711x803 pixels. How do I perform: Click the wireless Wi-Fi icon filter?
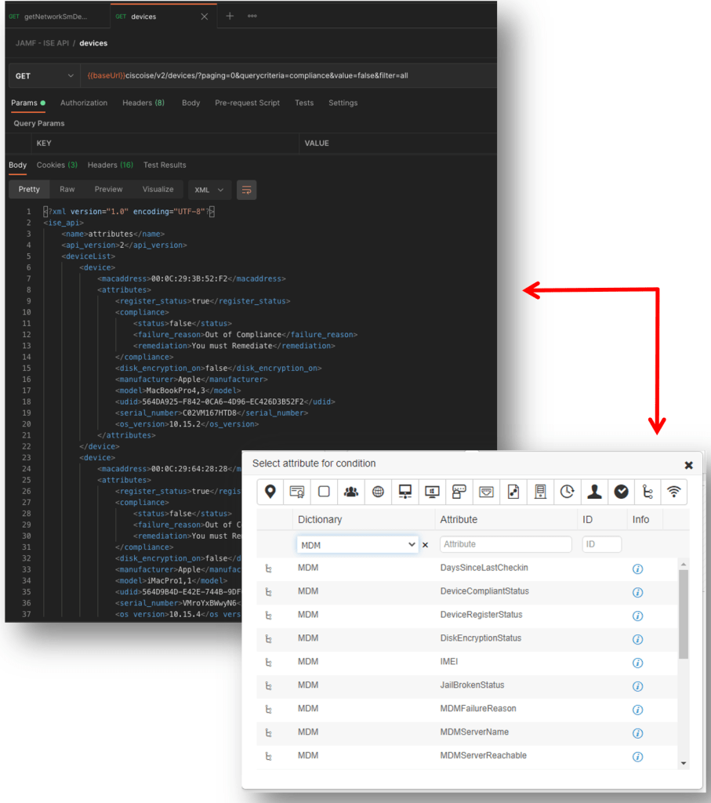673,492
